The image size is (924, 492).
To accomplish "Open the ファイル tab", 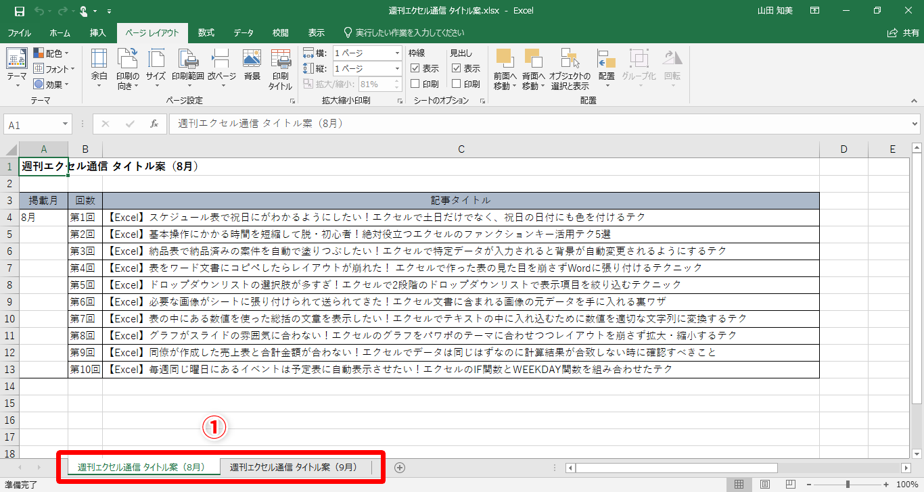I will (19, 32).
